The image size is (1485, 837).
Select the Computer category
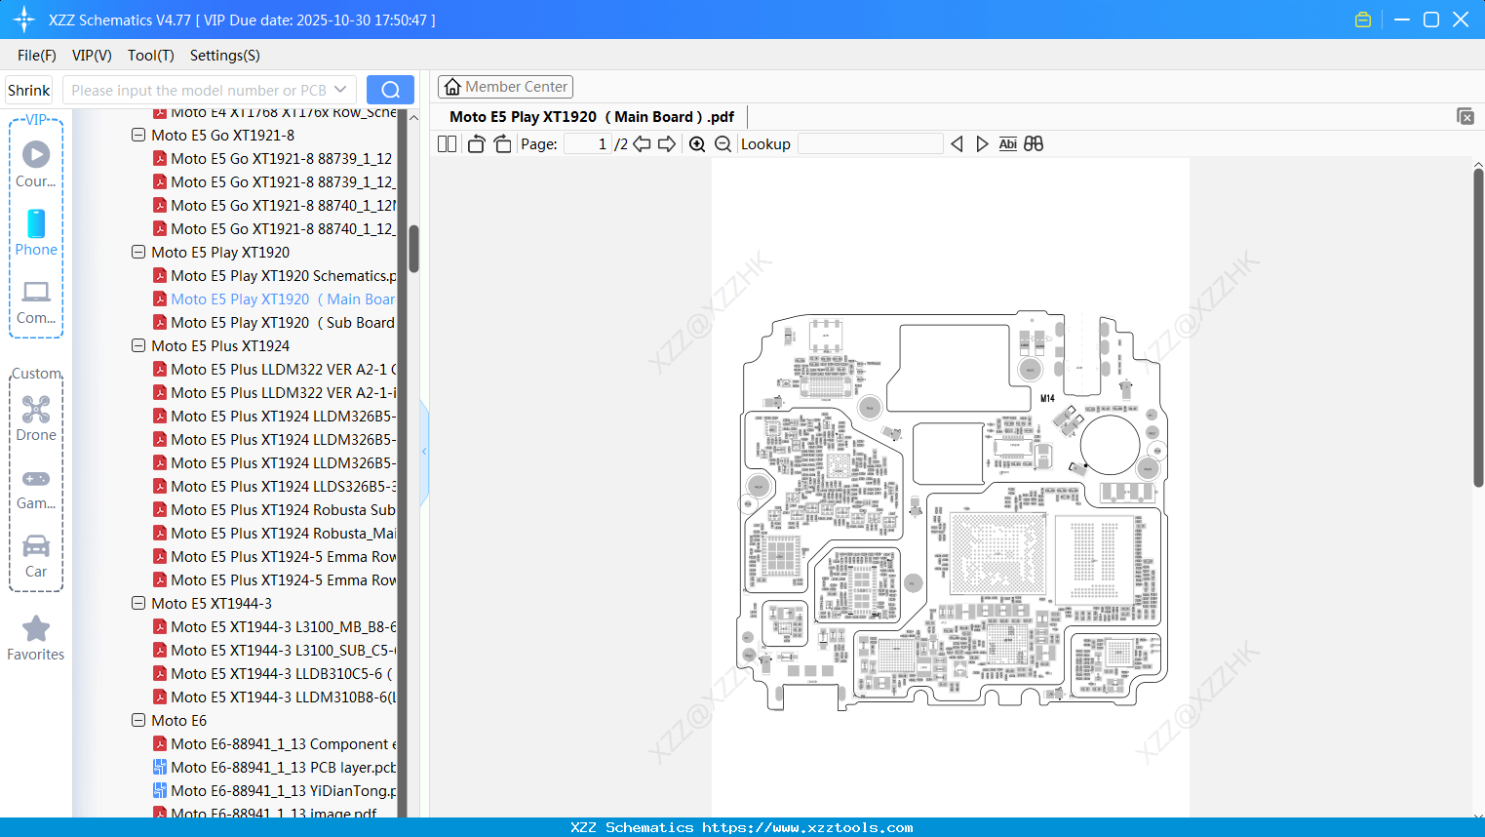point(36,302)
